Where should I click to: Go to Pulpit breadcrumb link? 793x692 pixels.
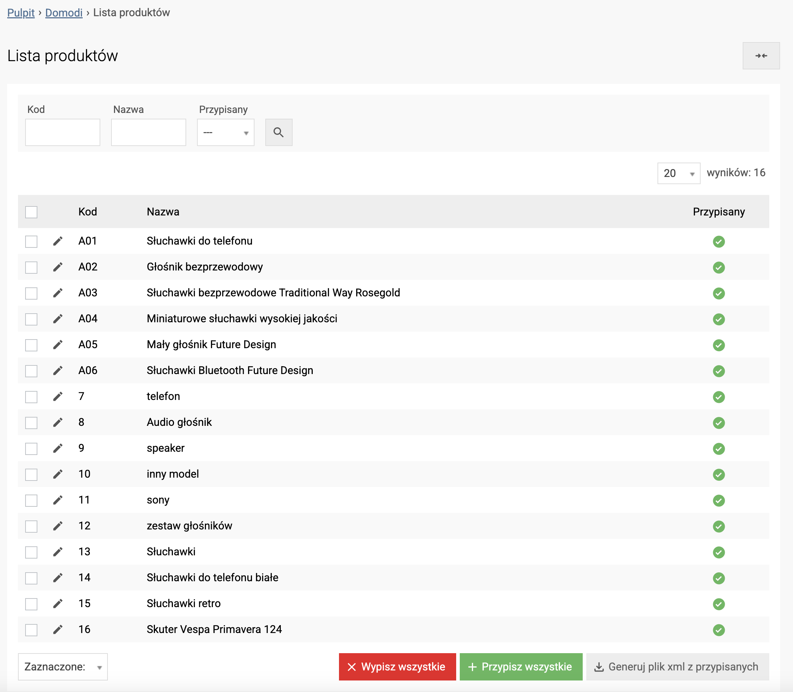click(x=21, y=13)
